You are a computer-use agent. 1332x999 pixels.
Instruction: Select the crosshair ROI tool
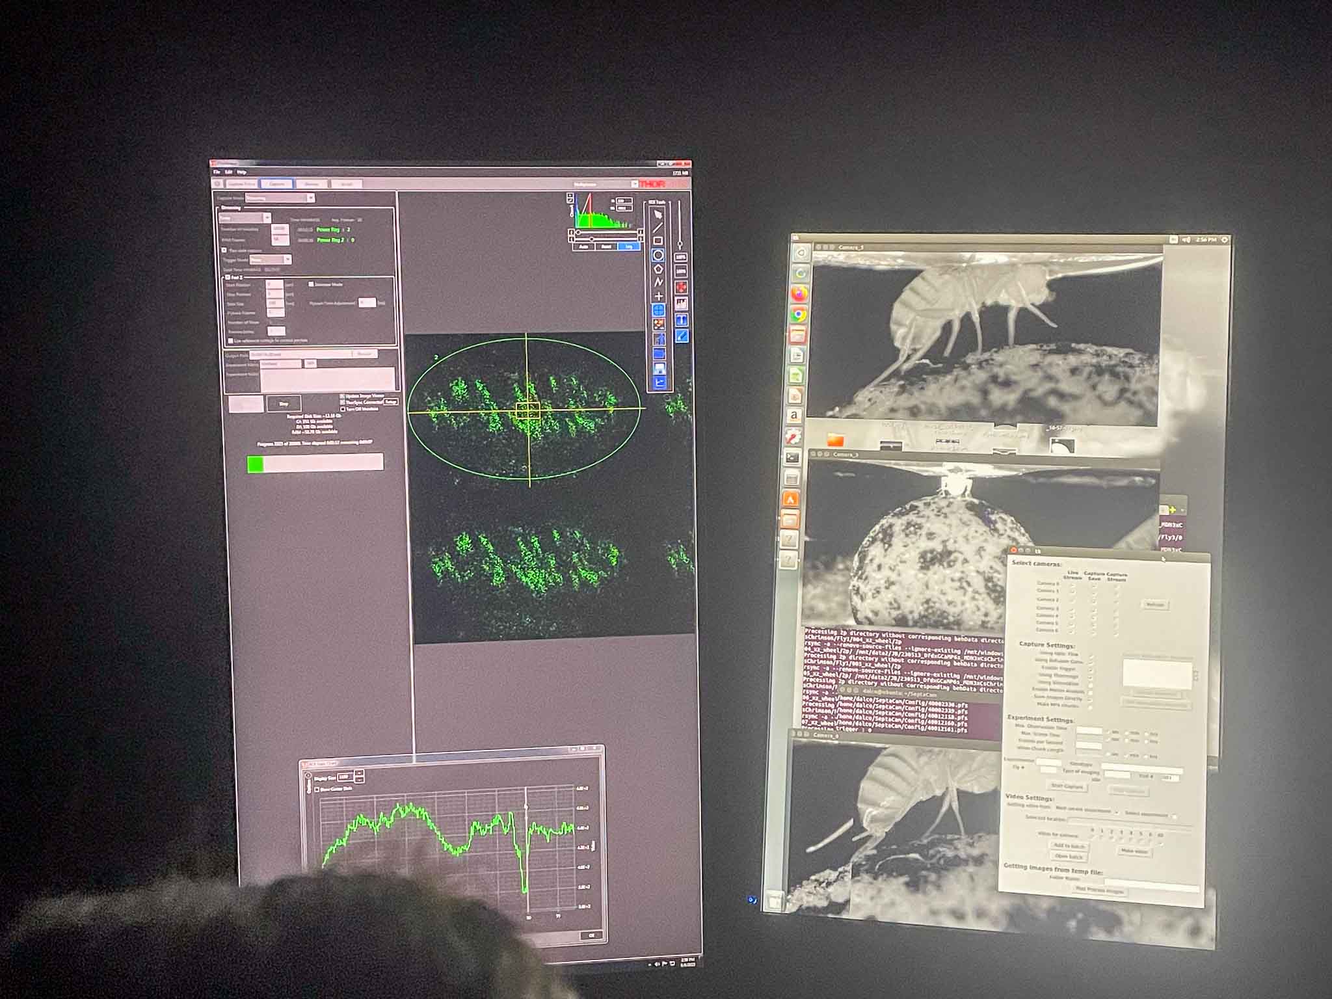(659, 296)
